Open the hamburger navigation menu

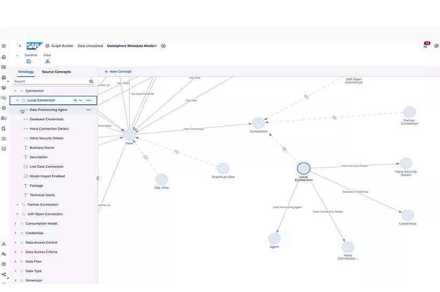(x=4, y=46)
